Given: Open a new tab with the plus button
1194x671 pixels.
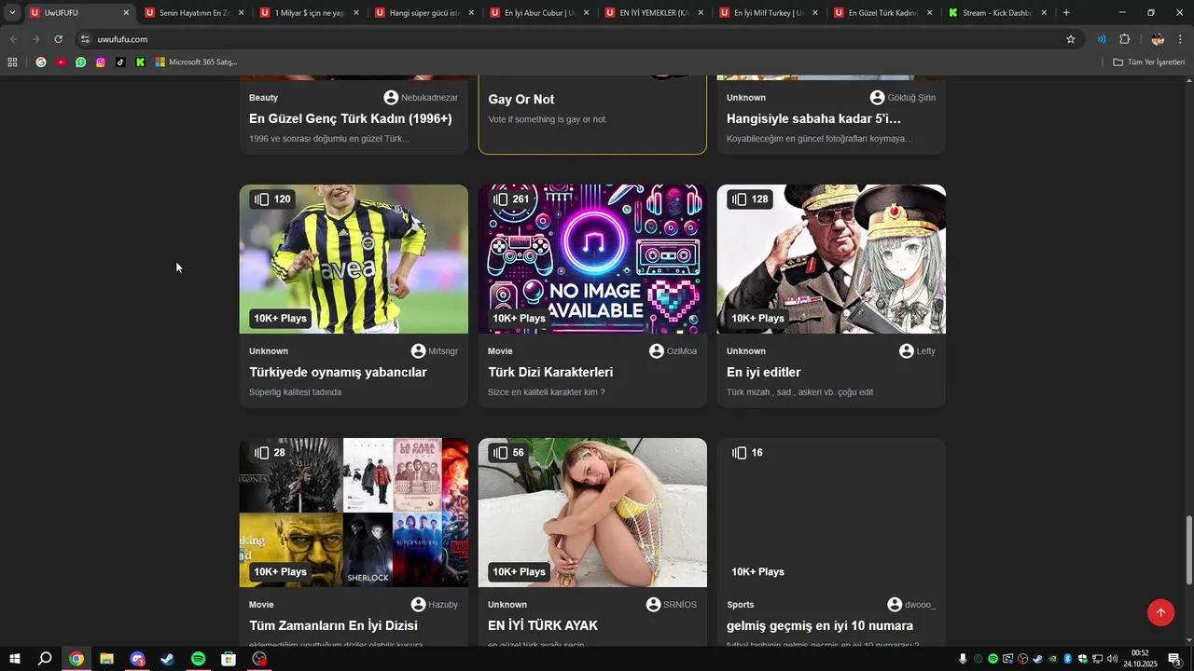Looking at the screenshot, I should [1066, 13].
